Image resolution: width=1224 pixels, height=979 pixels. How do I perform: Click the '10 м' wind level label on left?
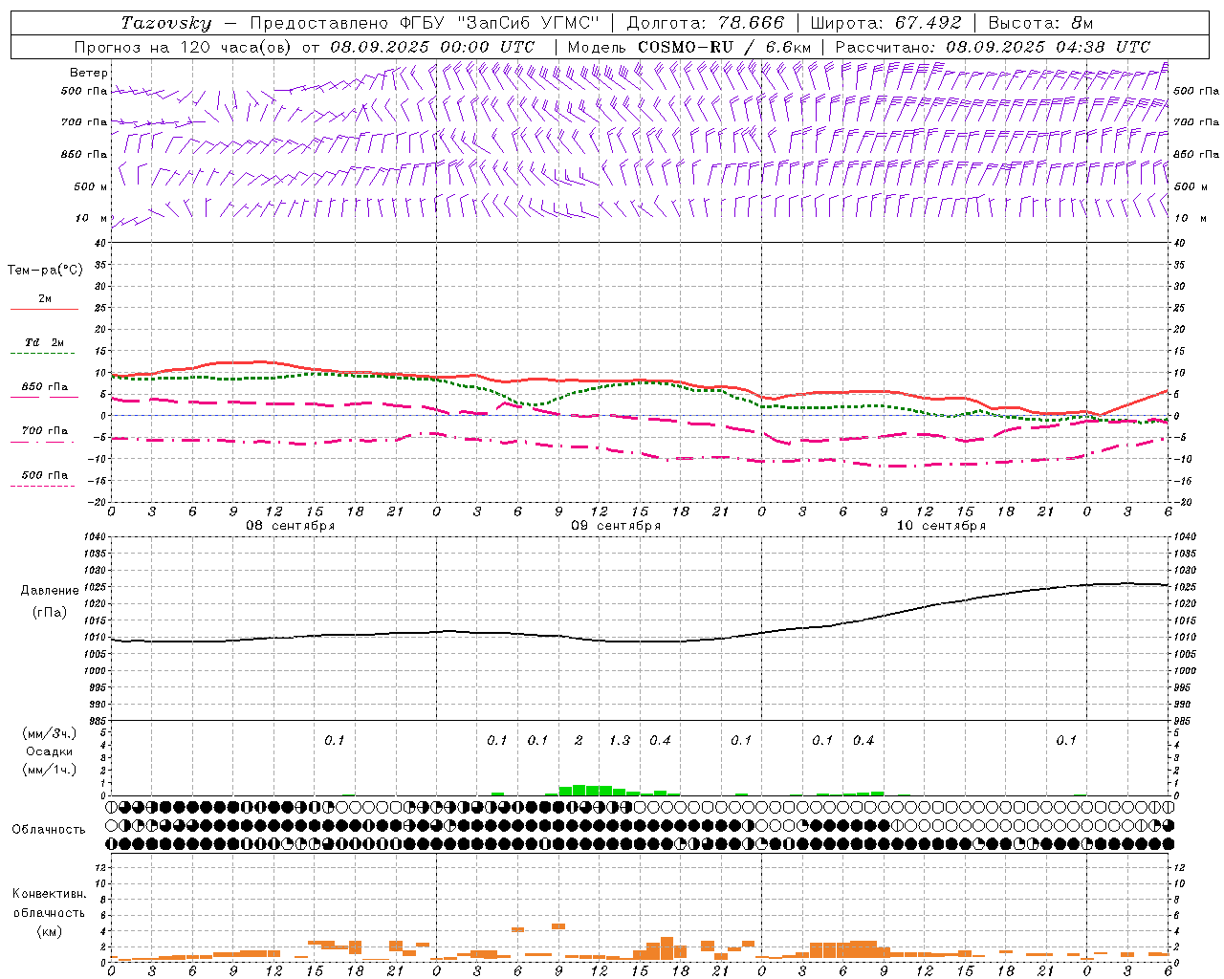click(92, 218)
